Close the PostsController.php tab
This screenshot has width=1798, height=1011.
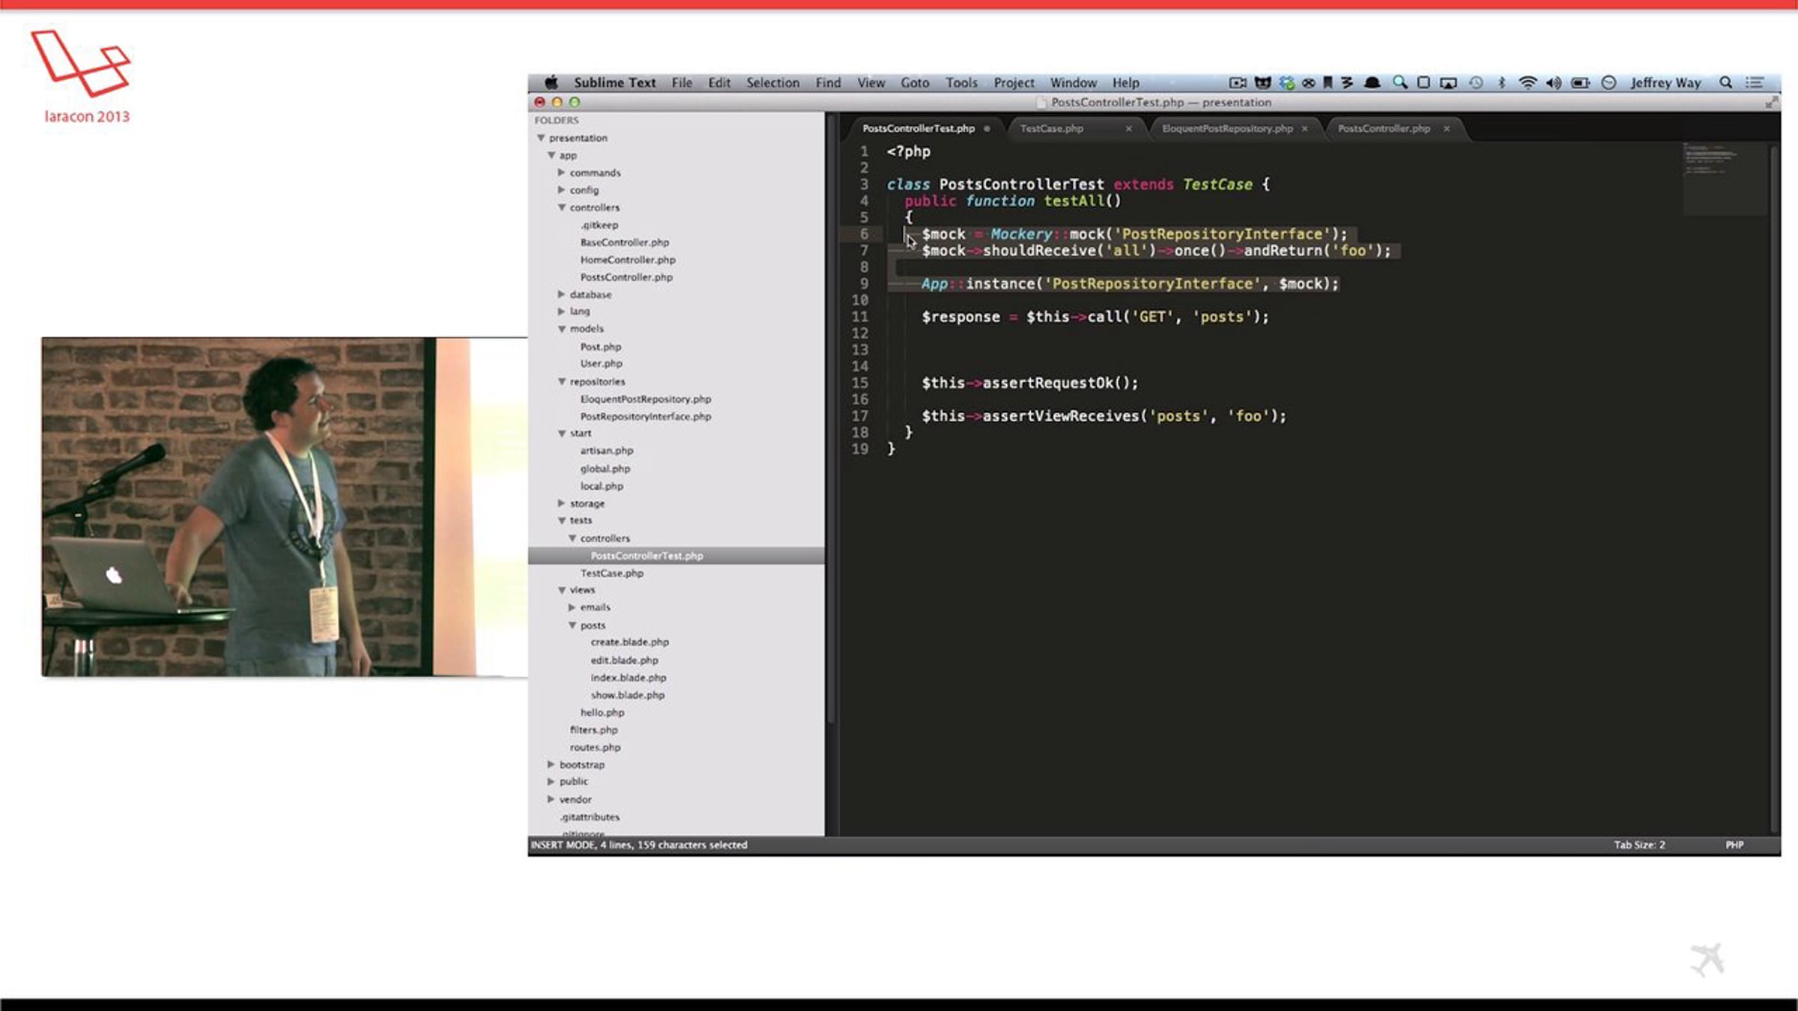point(1447,129)
